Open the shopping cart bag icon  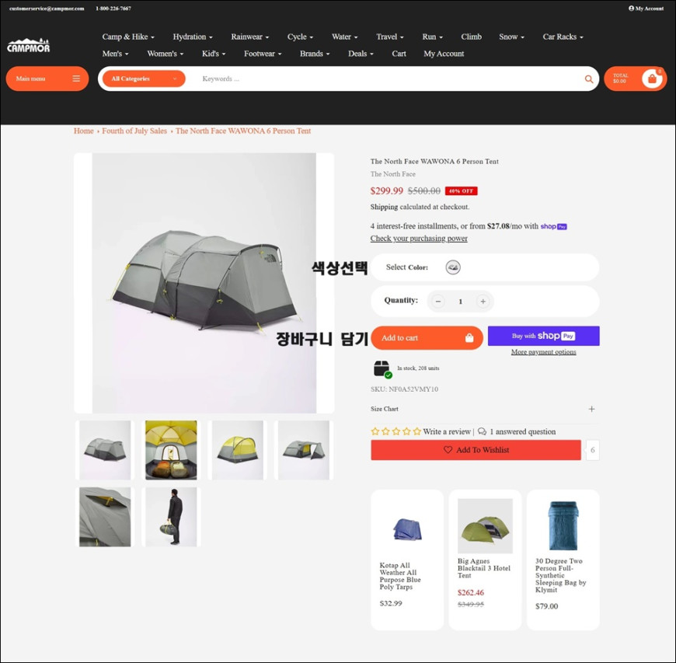(652, 79)
